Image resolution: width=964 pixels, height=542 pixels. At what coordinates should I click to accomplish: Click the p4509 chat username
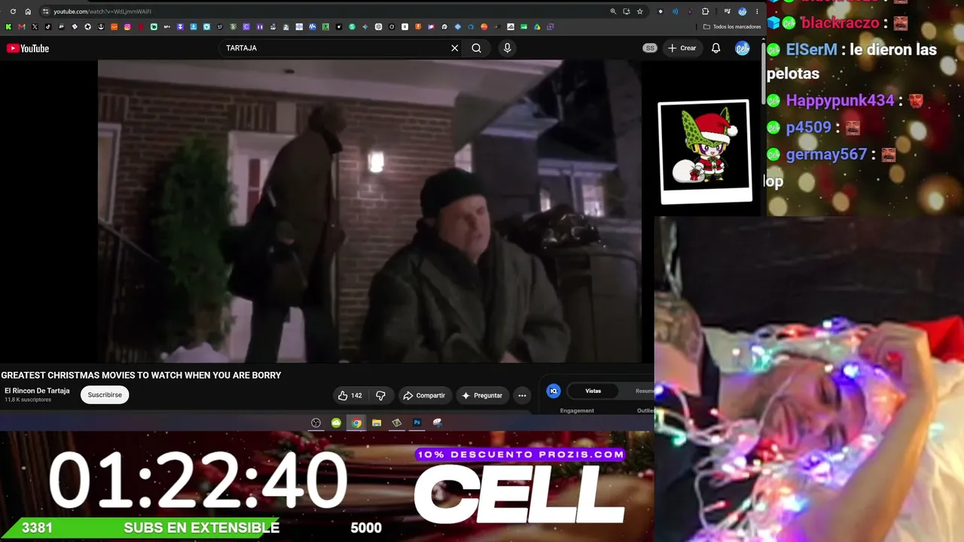coord(808,127)
